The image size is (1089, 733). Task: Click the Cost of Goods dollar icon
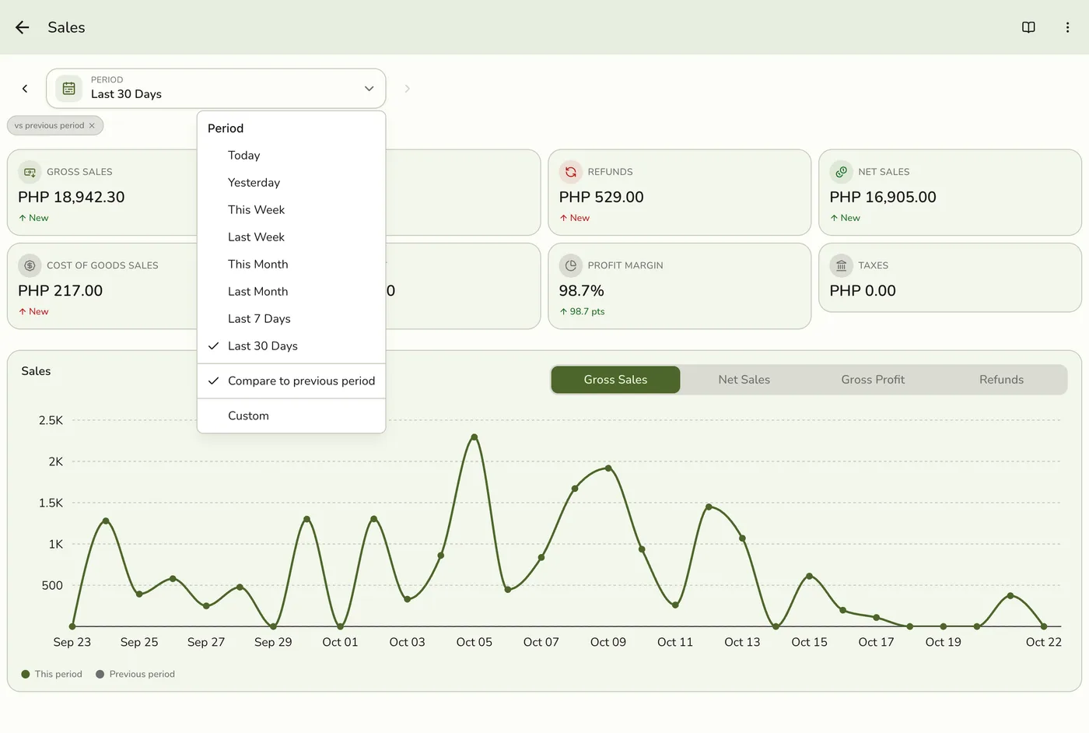click(30, 265)
